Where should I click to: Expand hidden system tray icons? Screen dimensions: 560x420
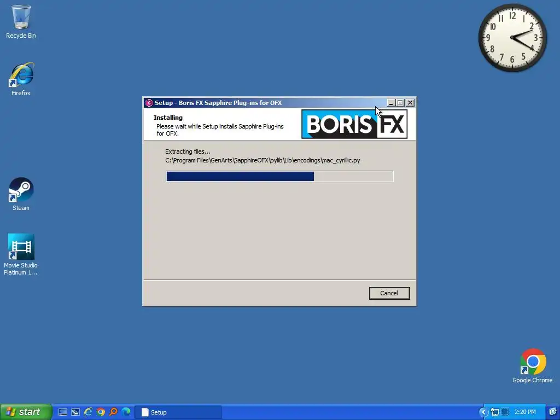tap(483, 412)
